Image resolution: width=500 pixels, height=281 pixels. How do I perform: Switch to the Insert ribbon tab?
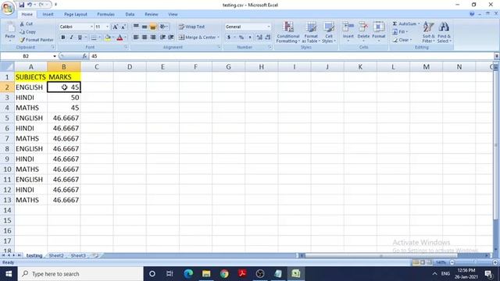(x=48, y=14)
